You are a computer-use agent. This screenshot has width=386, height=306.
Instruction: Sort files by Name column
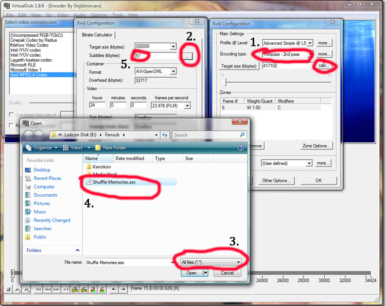coord(98,159)
